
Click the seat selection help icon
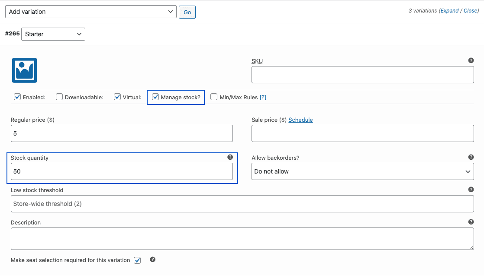[x=152, y=260]
